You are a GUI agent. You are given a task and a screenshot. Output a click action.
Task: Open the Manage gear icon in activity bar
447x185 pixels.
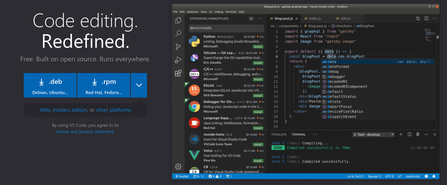coord(178,167)
